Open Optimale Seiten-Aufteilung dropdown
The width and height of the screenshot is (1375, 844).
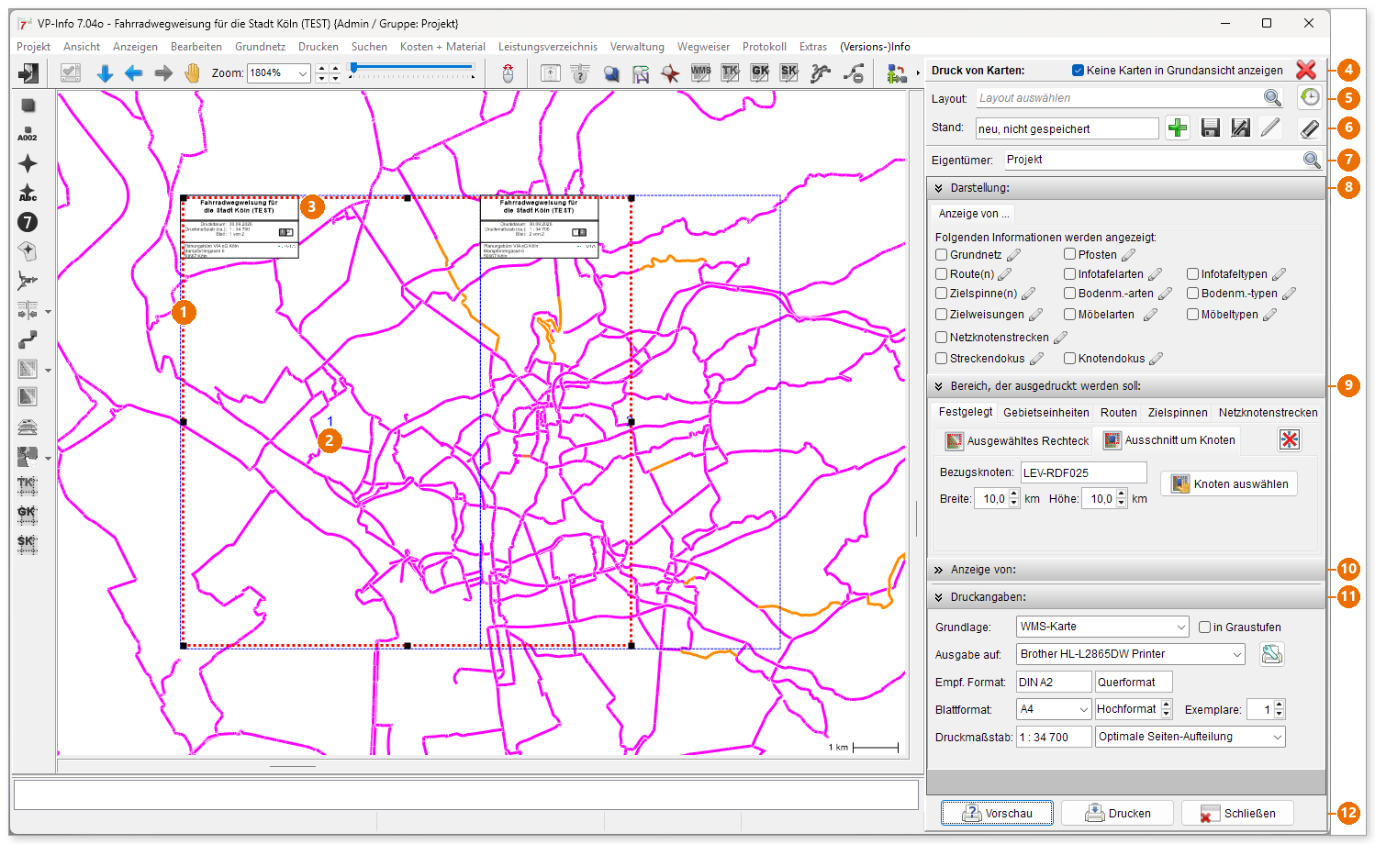tap(1277, 737)
